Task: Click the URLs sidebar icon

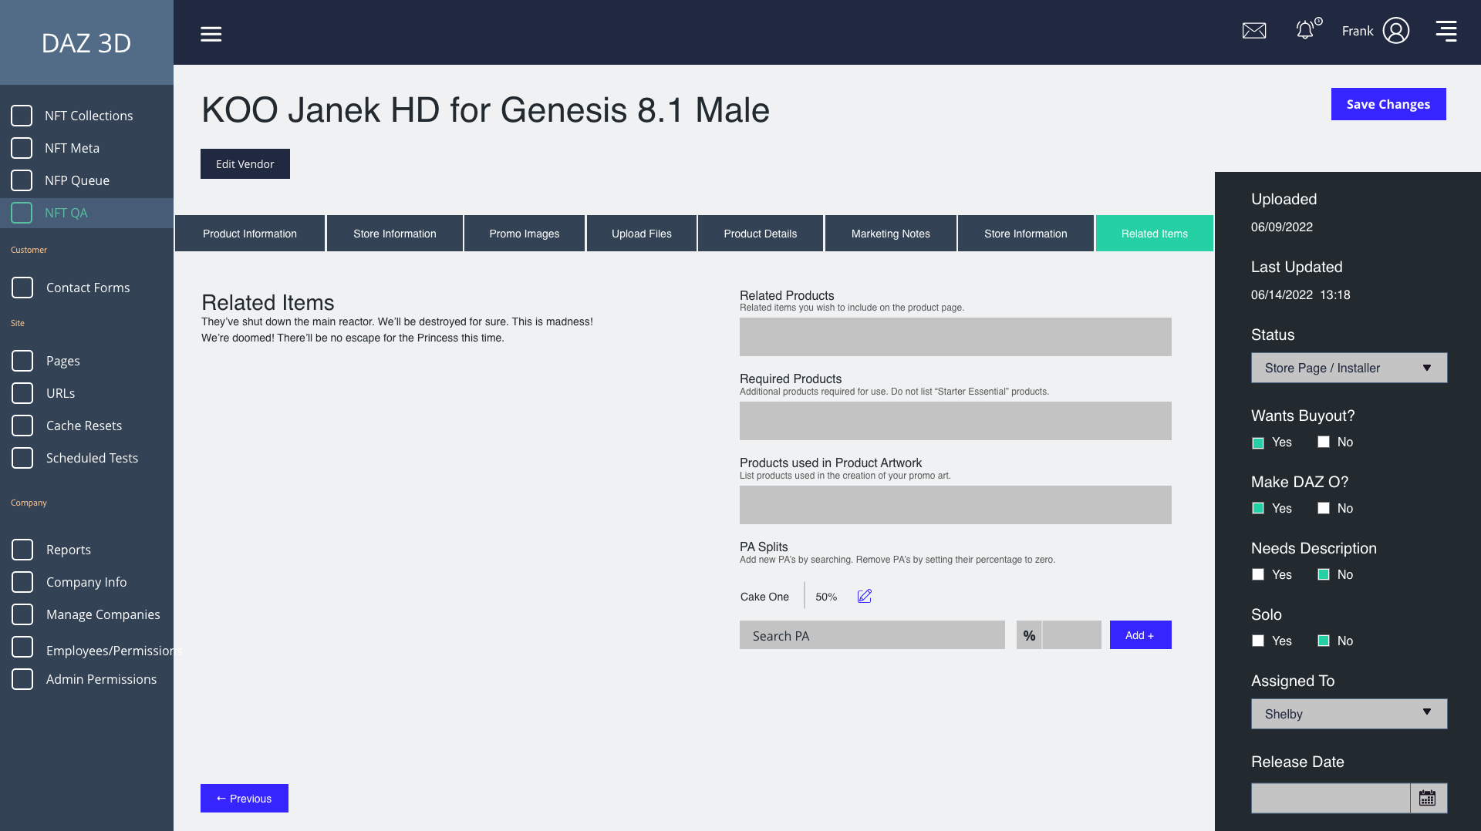Action: point(22,393)
